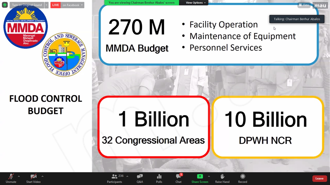The height and width of the screenshot is (185, 330).
Task: Toggle Start Video on
Action: coord(33,178)
